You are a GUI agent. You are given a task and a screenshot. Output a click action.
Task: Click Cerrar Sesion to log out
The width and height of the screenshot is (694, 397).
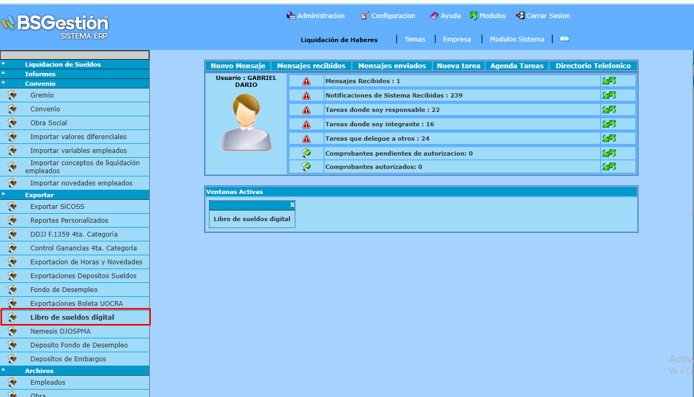click(x=548, y=16)
